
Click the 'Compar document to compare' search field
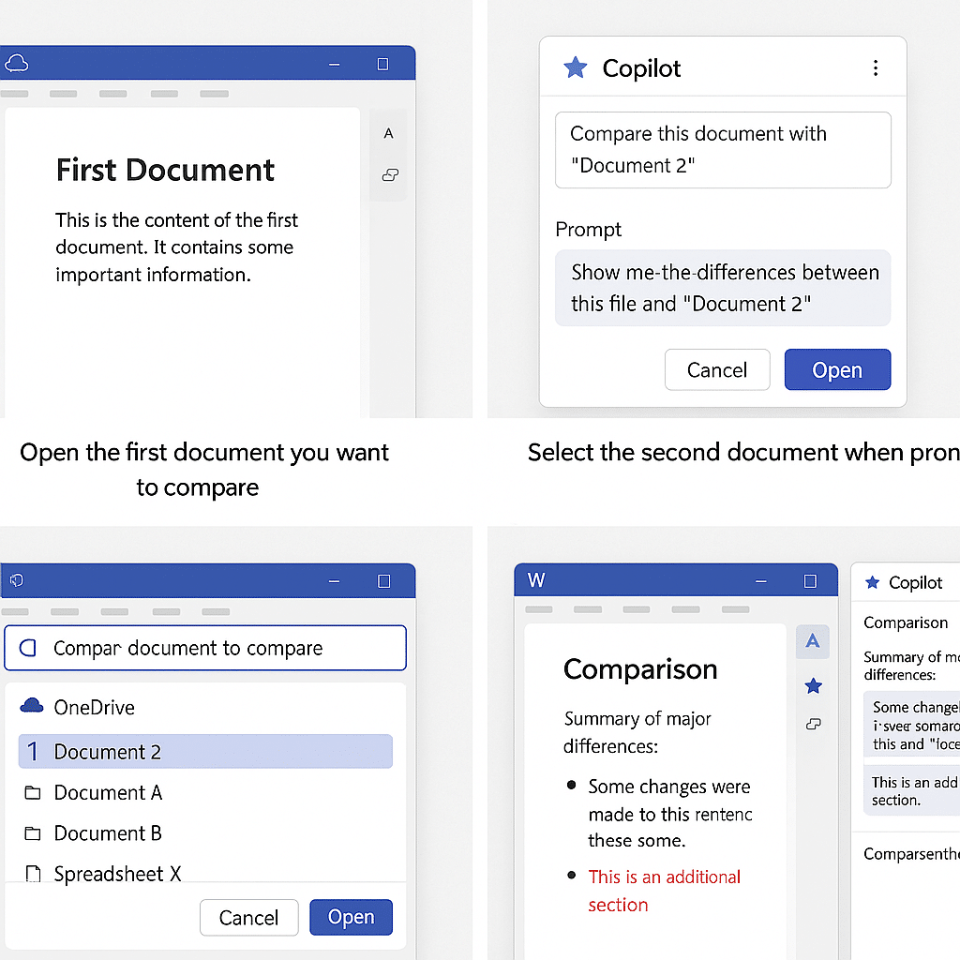205,647
